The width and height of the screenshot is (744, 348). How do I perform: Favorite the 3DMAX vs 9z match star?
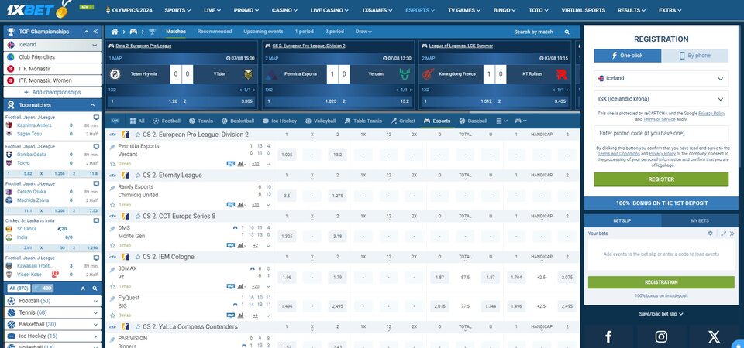click(x=112, y=286)
